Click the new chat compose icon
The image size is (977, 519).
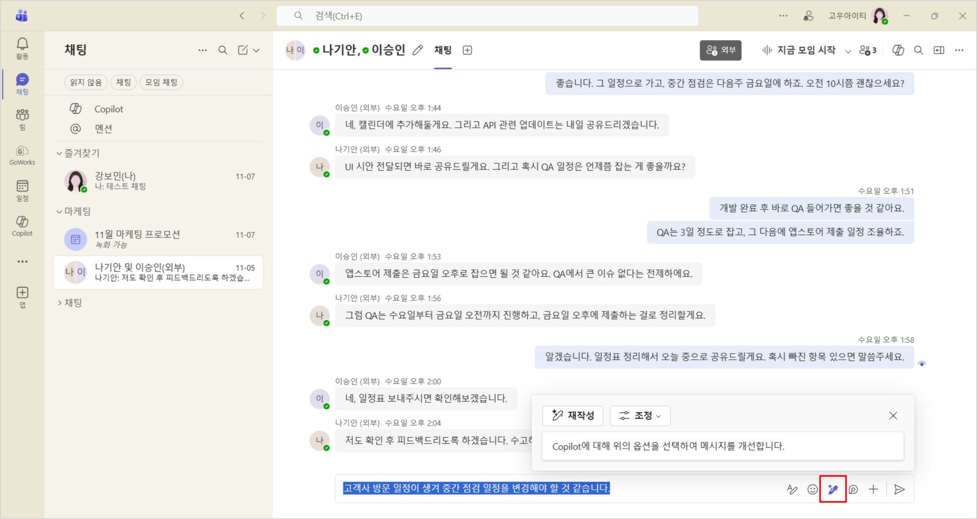pyautogui.click(x=243, y=50)
